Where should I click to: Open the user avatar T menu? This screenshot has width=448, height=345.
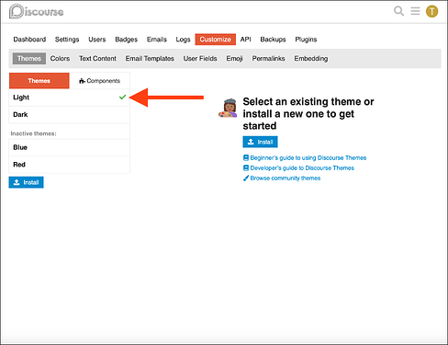click(x=431, y=12)
